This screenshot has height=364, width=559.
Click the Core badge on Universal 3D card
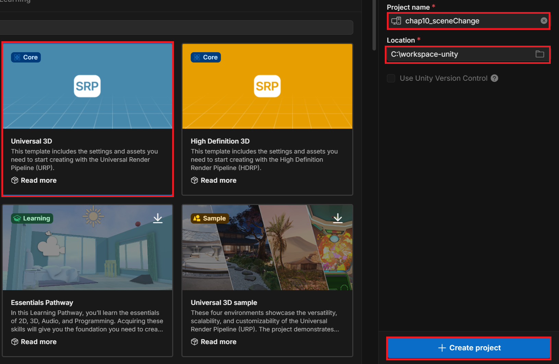pyautogui.click(x=26, y=57)
